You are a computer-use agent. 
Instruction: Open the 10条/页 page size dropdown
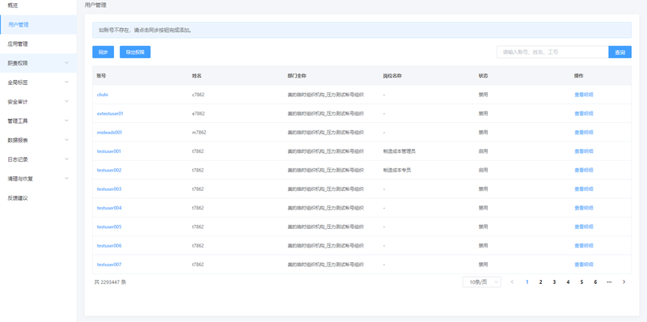click(x=481, y=282)
